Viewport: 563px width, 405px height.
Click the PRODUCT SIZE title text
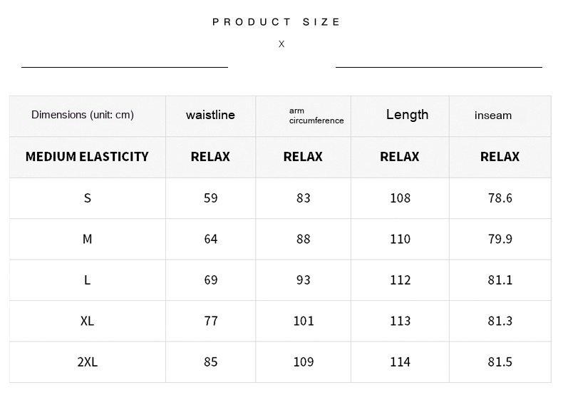(x=277, y=22)
